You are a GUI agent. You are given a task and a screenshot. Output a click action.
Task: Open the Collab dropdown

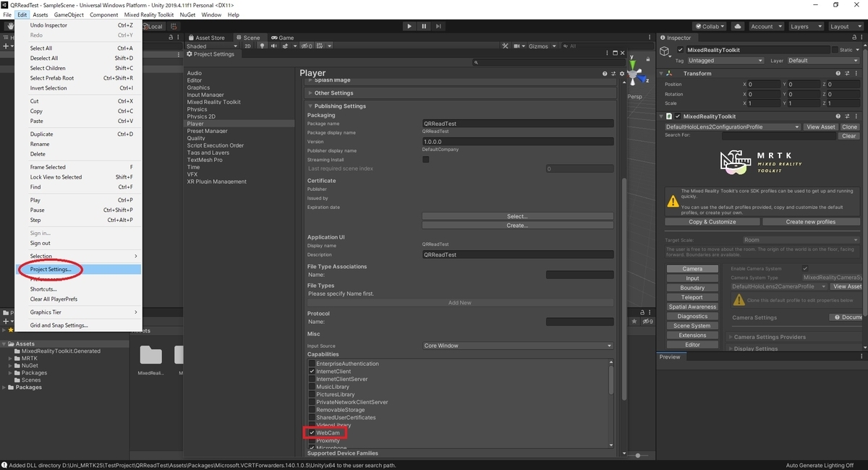(710, 26)
